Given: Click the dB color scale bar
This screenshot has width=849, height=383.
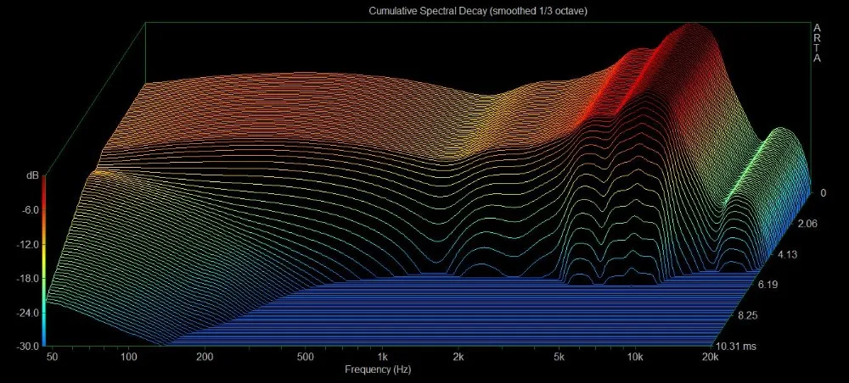Looking at the screenshot, I should pyautogui.click(x=44, y=260).
